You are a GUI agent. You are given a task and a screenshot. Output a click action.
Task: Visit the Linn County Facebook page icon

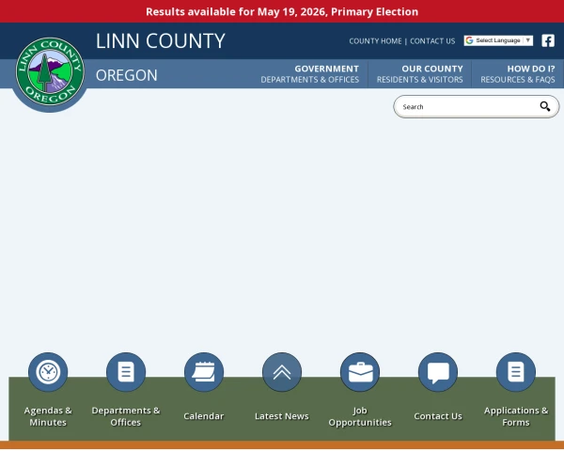(548, 40)
